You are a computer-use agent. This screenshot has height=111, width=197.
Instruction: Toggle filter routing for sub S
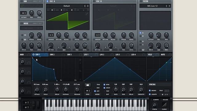pos(140,45)
